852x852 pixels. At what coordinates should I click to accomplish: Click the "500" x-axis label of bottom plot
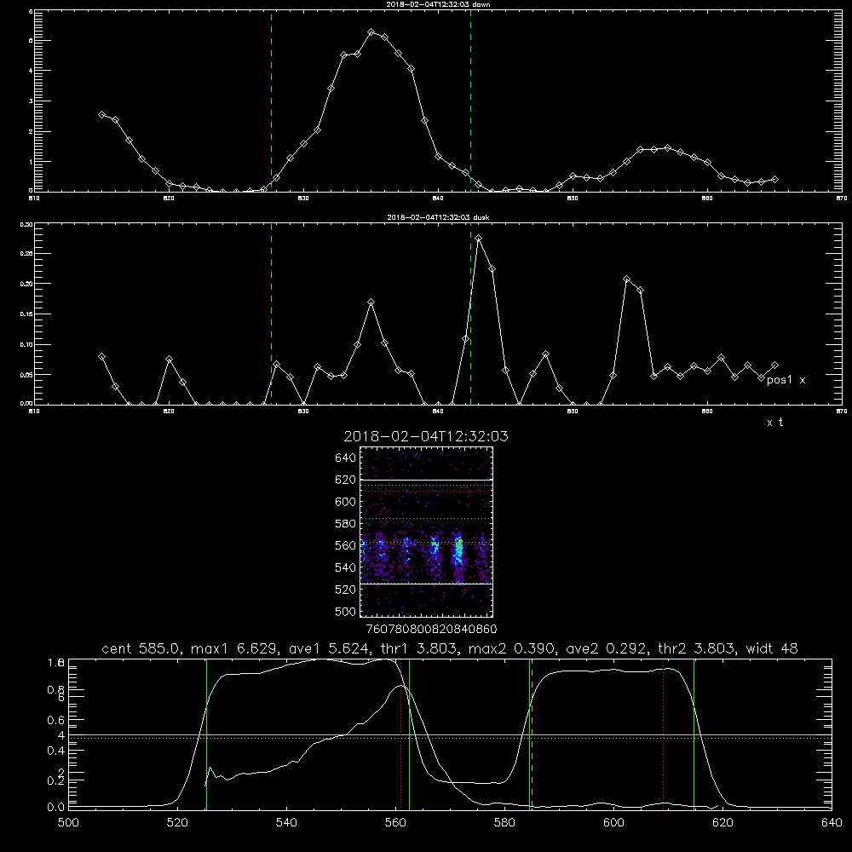[68, 823]
